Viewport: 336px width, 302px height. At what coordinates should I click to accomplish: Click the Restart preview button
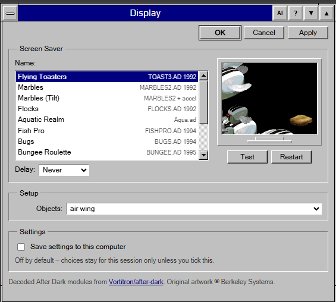(291, 157)
